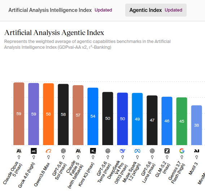Click the lightbulb icon below the Kimi logo

pos(93,157)
